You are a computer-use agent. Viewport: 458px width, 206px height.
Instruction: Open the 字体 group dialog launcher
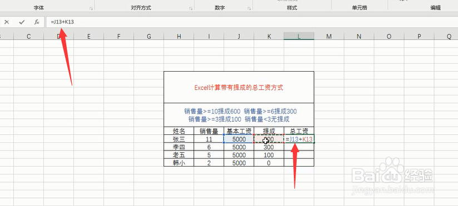91,9
